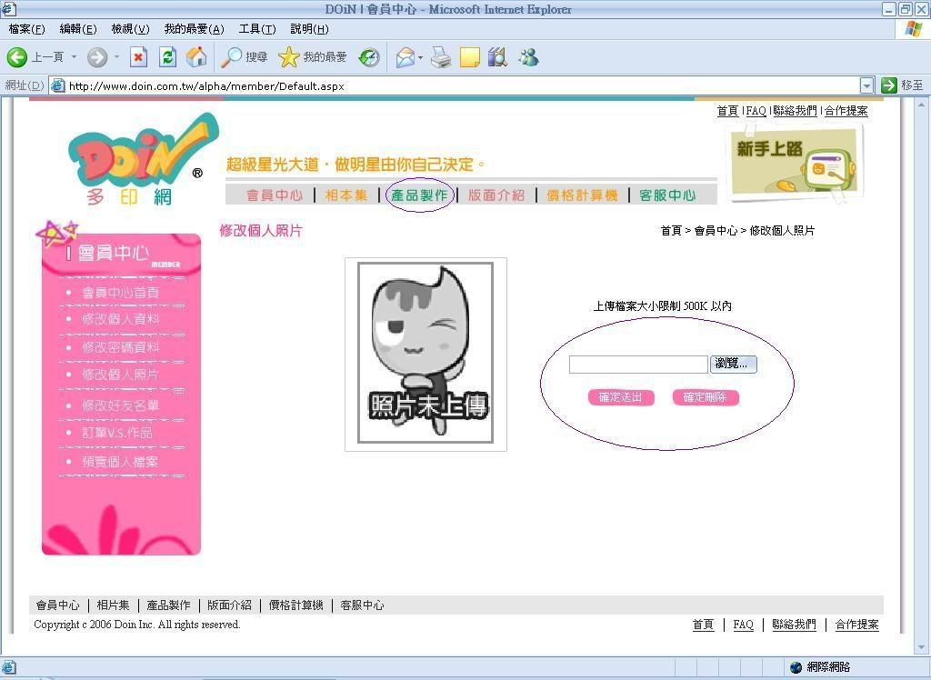Click the Refresh page icon
Image resolution: width=931 pixels, height=680 pixels.
[x=167, y=57]
